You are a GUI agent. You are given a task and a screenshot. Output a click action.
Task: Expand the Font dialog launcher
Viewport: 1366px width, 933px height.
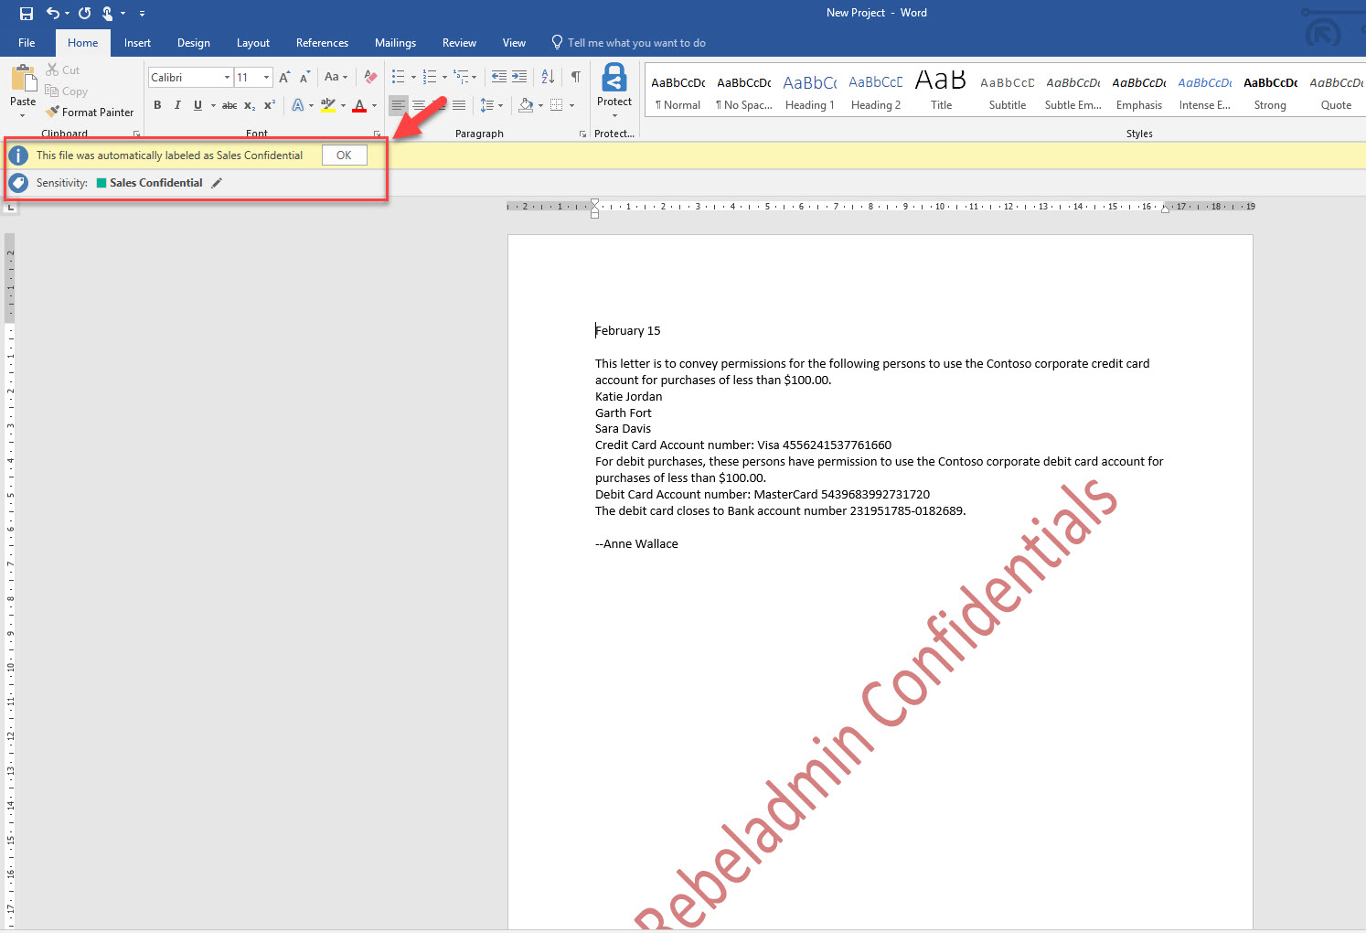click(x=378, y=134)
